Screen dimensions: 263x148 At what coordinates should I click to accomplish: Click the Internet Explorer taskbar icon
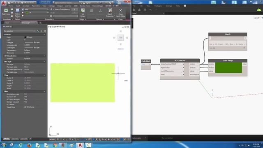21,145
